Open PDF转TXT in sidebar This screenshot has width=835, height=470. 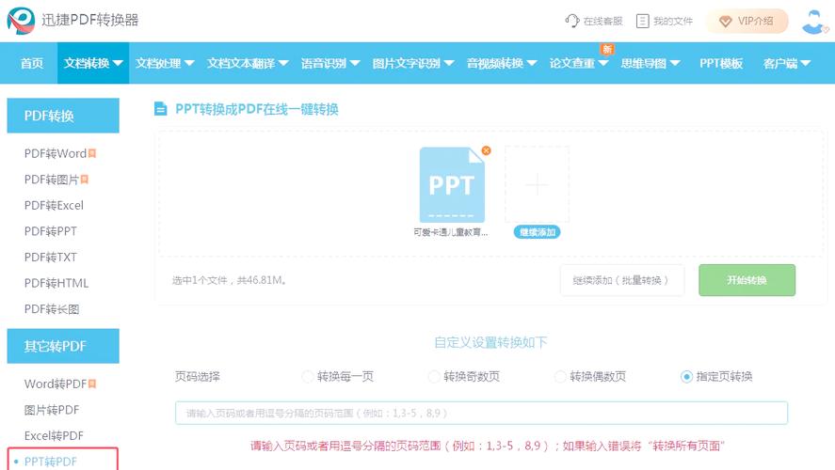[x=51, y=258]
